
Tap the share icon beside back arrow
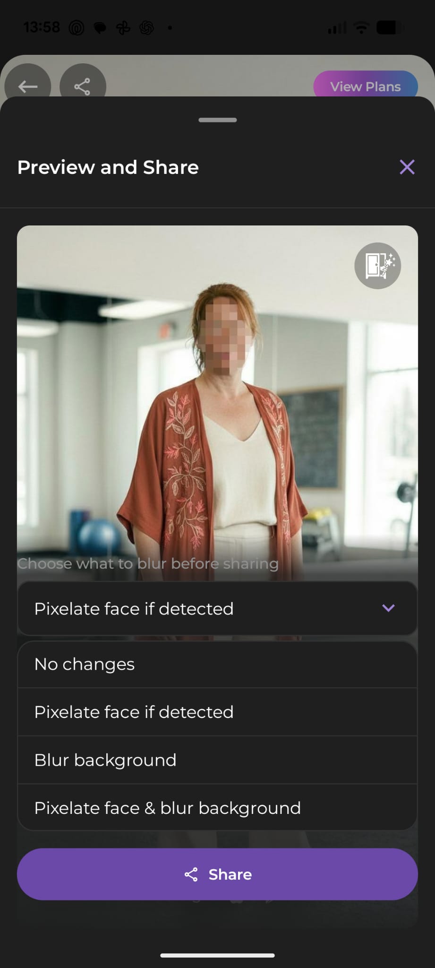(x=83, y=86)
